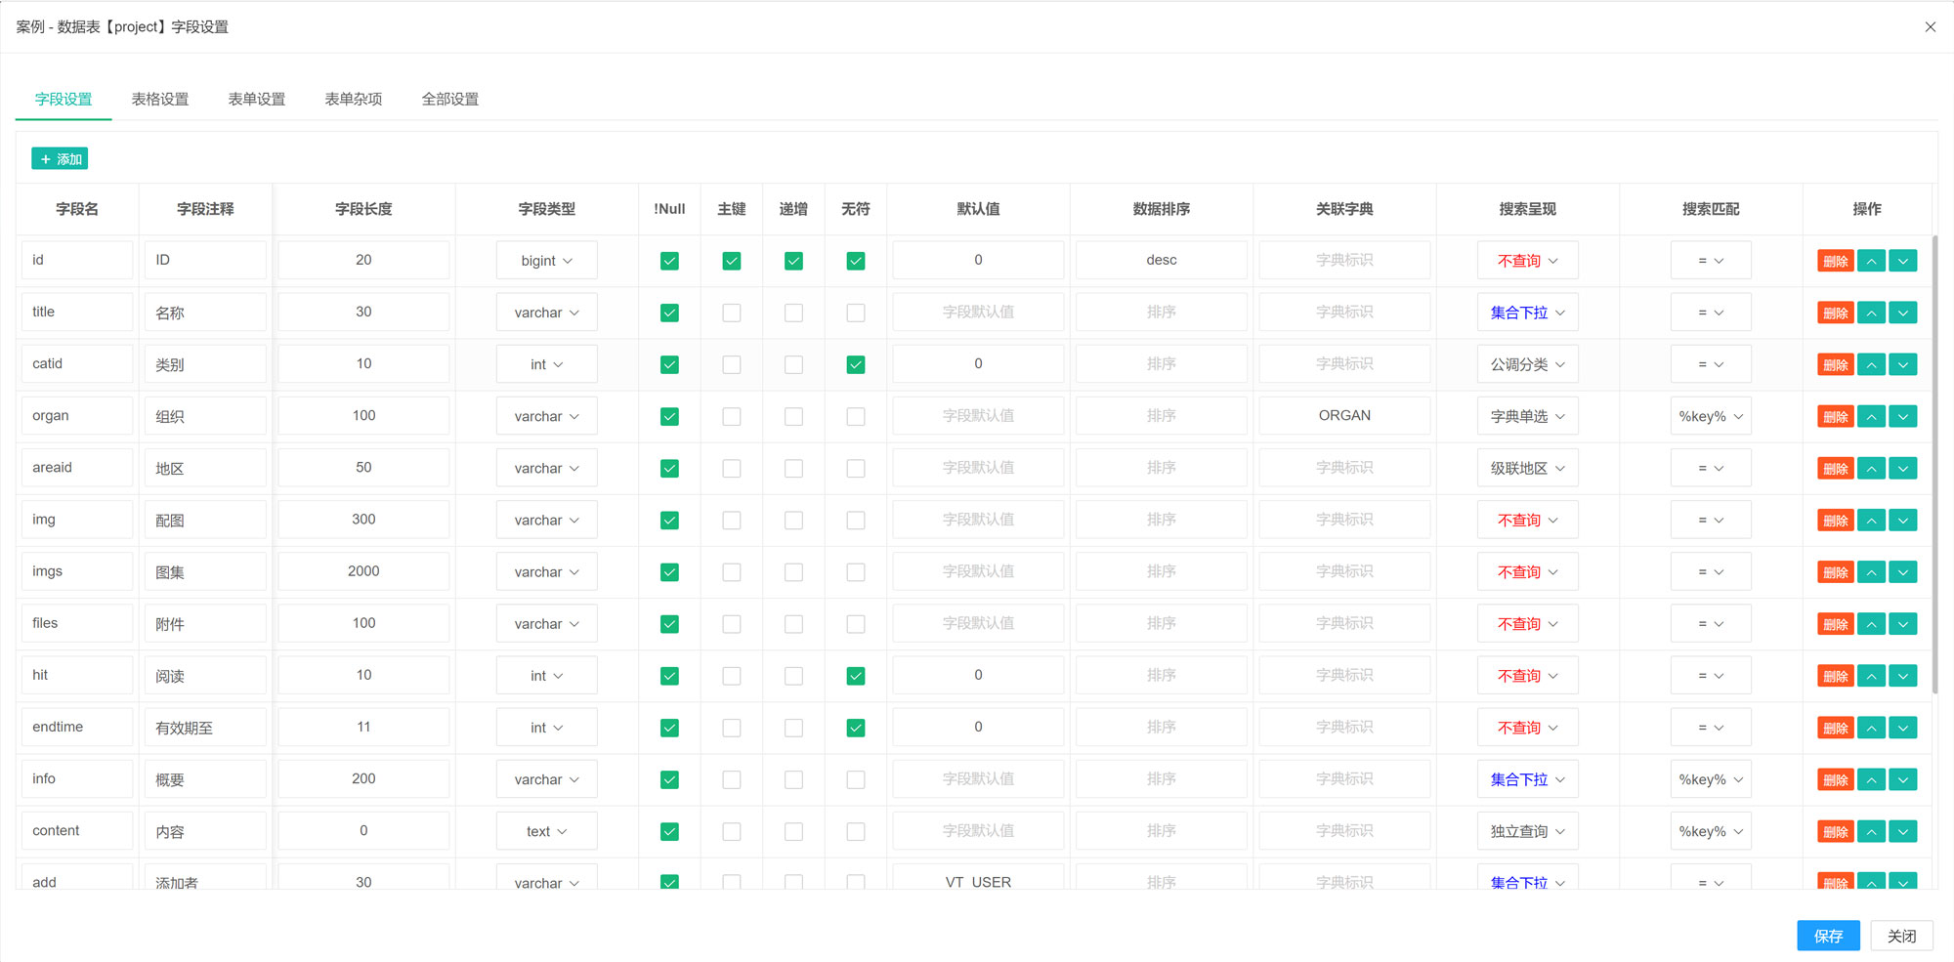The image size is (1954, 962).
Task: Toggle the !Null checkbox for areaid
Action: [669, 468]
